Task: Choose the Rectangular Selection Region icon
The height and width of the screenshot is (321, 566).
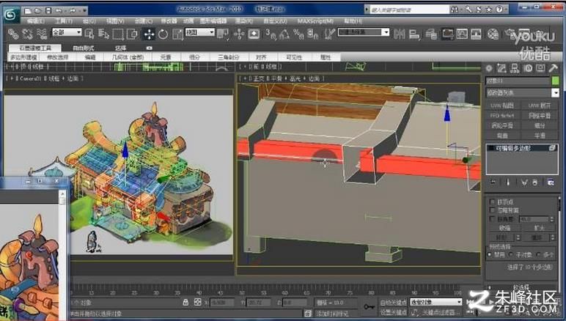Action: click(x=118, y=34)
